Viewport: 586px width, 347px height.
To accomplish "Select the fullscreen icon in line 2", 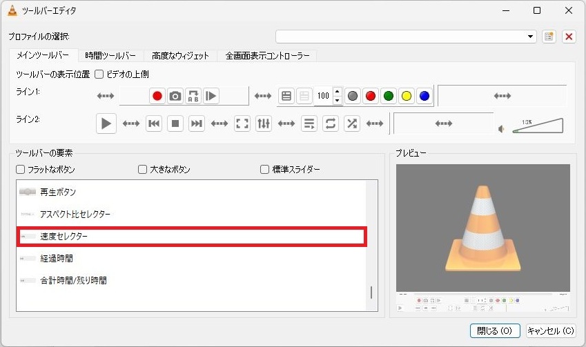I will [x=242, y=123].
